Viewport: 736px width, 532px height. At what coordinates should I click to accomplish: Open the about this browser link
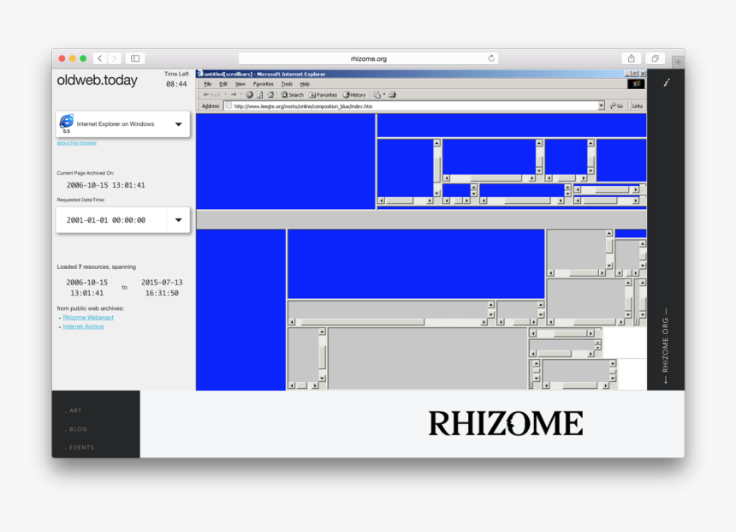[x=77, y=142]
